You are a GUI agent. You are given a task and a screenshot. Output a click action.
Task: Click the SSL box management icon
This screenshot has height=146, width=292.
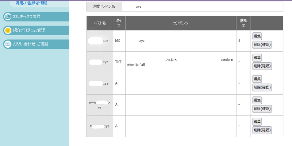(7, 16)
